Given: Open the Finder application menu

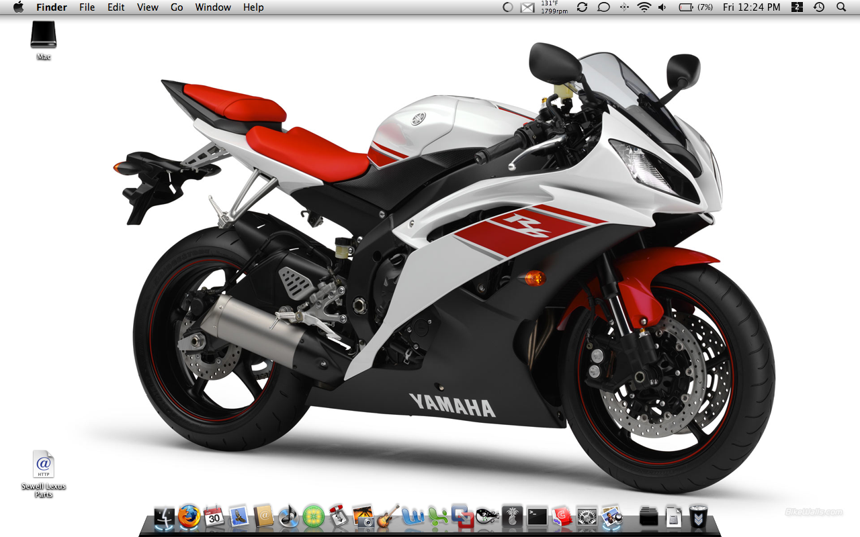Looking at the screenshot, I should [52, 7].
